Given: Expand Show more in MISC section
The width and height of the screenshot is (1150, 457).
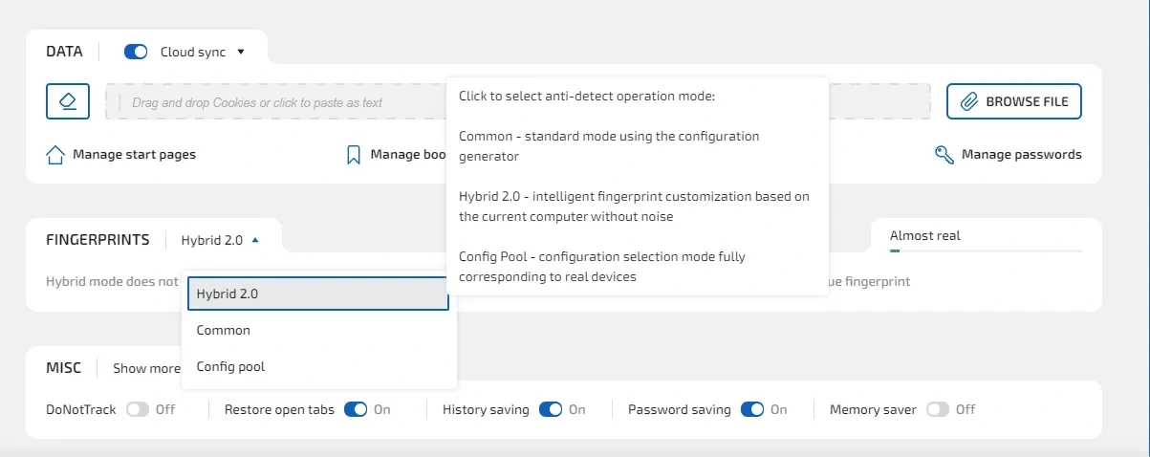Looking at the screenshot, I should [x=146, y=368].
